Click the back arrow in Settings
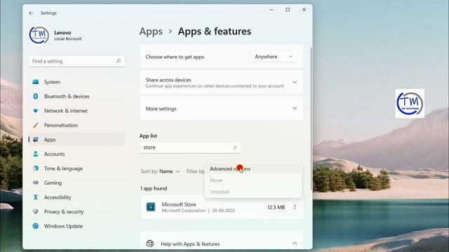The image size is (449, 252). pyautogui.click(x=31, y=13)
